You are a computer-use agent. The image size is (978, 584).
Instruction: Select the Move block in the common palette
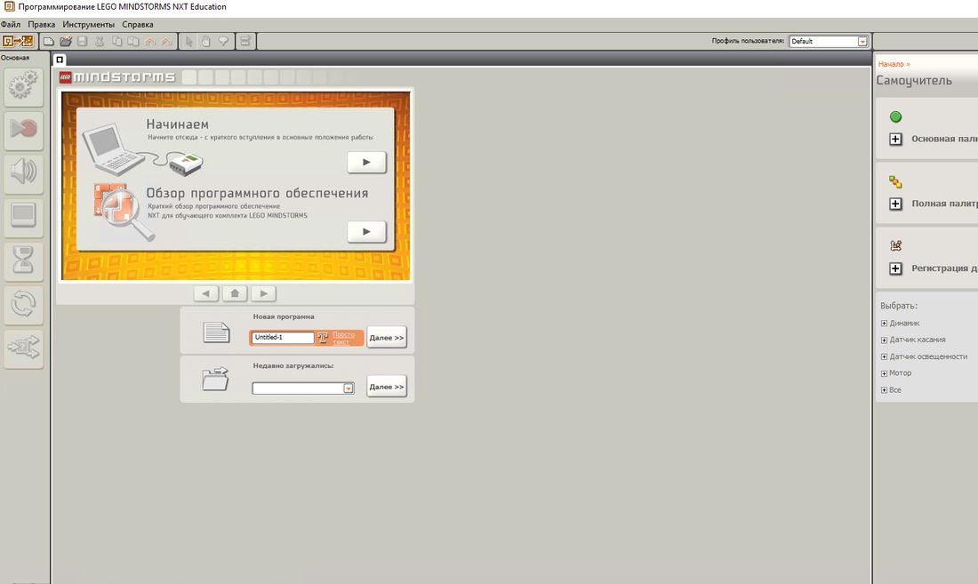tap(22, 84)
